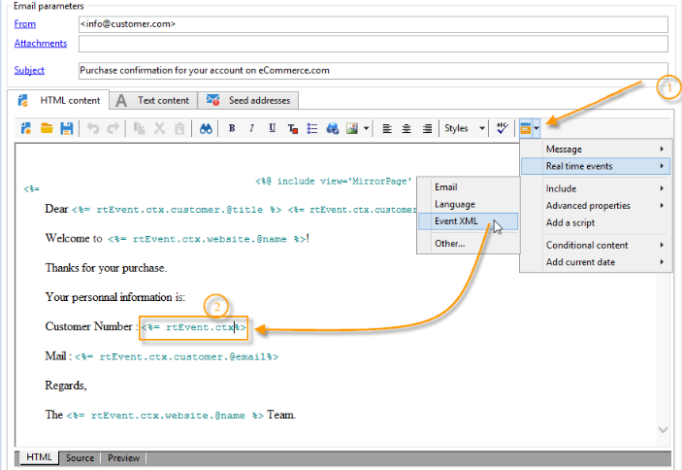Open the Styles dropdown
The image size is (682, 470).
point(464,128)
